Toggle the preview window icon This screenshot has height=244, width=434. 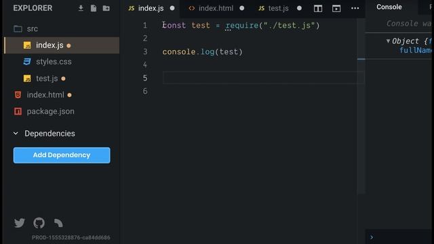click(336, 9)
